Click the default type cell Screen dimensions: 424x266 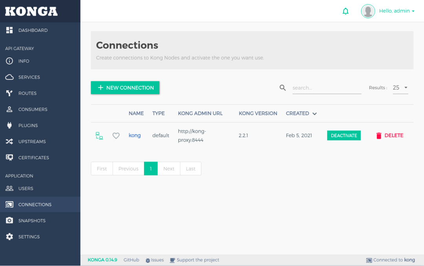(161, 135)
